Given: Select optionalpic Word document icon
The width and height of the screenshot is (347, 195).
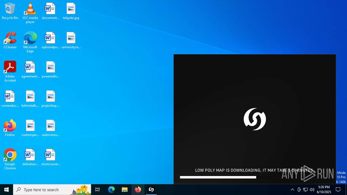Looking at the screenshot, I should pos(51,41).
